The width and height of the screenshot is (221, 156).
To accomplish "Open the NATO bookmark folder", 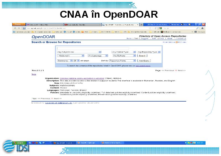I will point(115,32).
